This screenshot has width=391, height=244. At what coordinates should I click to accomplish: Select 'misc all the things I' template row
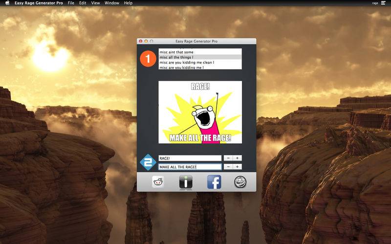[x=200, y=57]
